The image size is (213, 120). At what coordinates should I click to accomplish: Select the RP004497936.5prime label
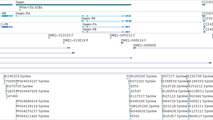32,91
